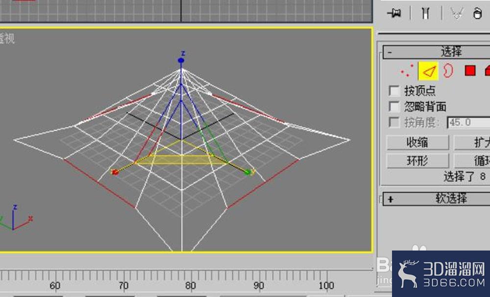This screenshot has width=490, height=297.
Task: Click the red X axis gizmo handle
Action: (x=115, y=172)
